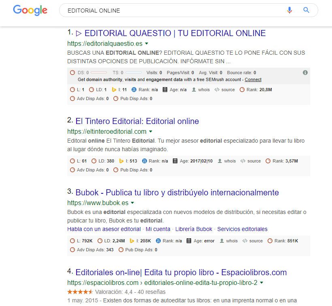Open the Librería Bubok sitelink
Screen dimensions: 332x306
pos(195,229)
